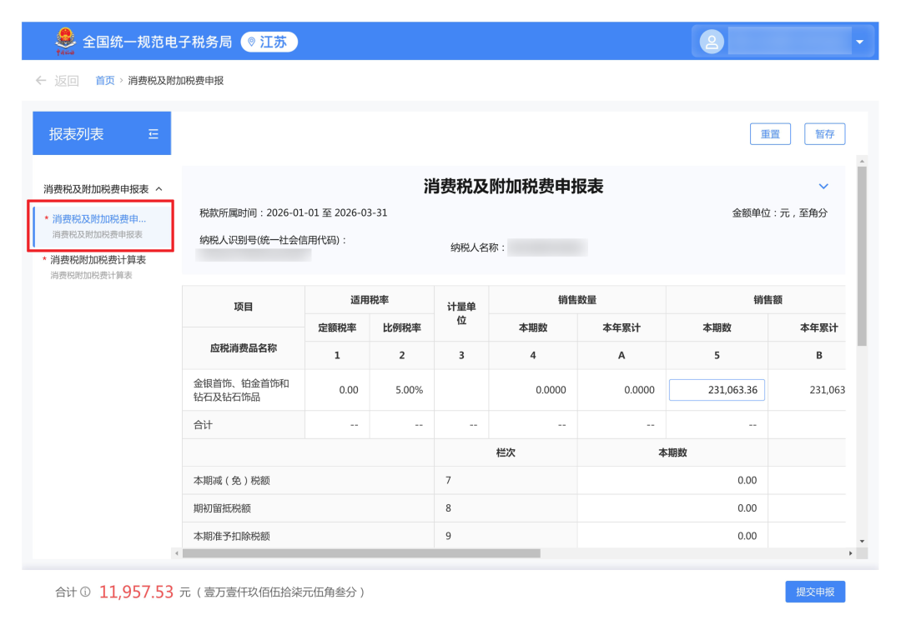Click the horizontal scrollbar thumb

pyautogui.click(x=361, y=553)
